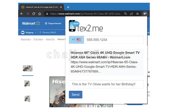Click the address bar URL
Screen dimensions: 176x110
86,14
